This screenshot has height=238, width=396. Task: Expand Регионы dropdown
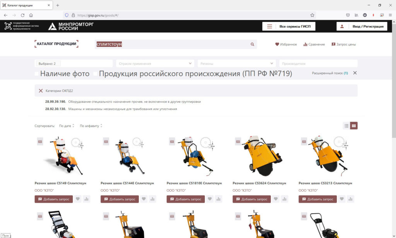pos(237,64)
